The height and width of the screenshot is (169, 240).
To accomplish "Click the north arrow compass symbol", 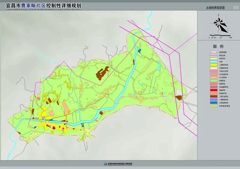I will [x=220, y=24].
